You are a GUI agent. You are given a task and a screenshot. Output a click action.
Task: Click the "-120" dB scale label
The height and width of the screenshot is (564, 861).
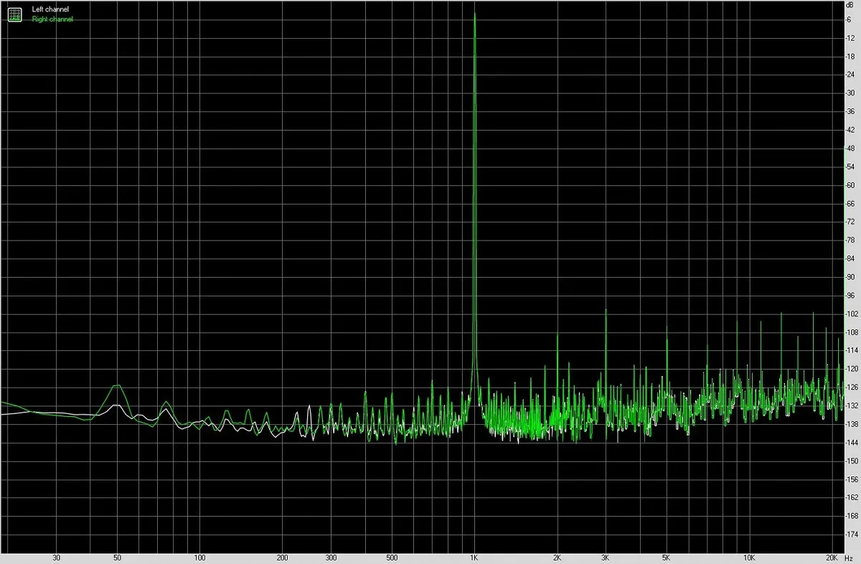click(852, 369)
